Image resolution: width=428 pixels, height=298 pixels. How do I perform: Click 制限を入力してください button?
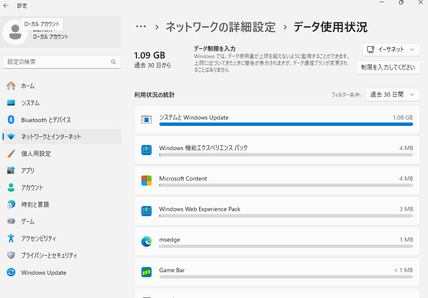[388, 67]
